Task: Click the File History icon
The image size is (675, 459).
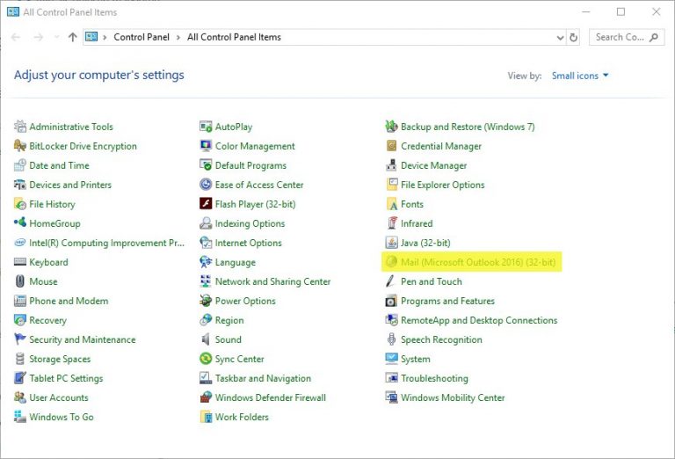Action: (x=20, y=204)
